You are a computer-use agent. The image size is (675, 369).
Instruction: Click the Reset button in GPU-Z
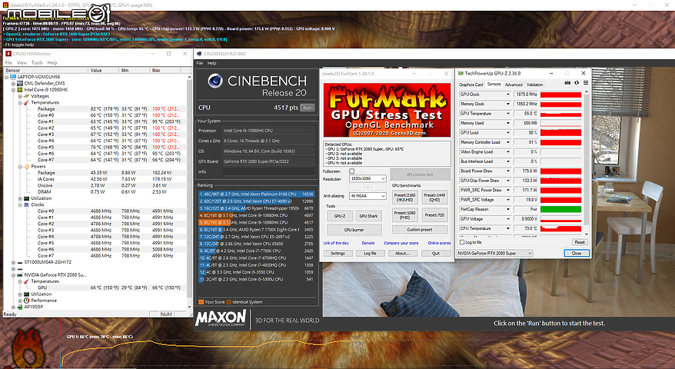[580, 242]
